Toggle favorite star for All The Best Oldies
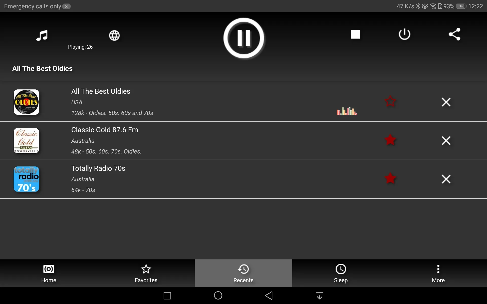This screenshot has width=487, height=304. click(390, 102)
